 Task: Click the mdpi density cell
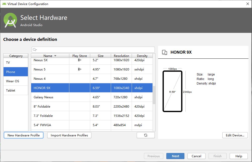(x=142, y=125)
